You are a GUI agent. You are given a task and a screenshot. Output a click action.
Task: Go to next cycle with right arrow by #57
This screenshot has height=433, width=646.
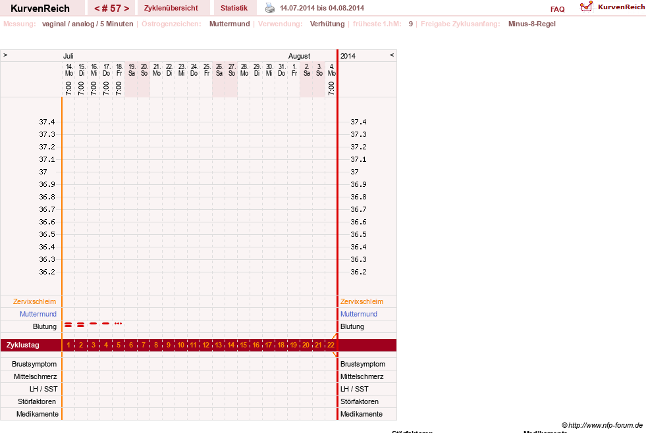pyautogui.click(x=126, y=9)
